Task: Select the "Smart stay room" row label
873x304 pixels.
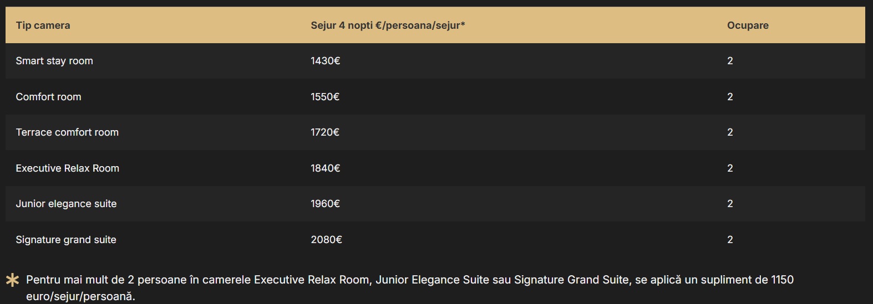Action: point(54,61)
